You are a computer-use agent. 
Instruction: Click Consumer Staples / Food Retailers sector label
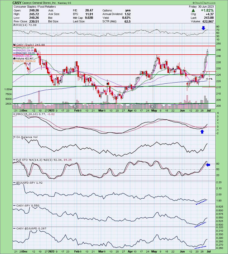point(35,7)
